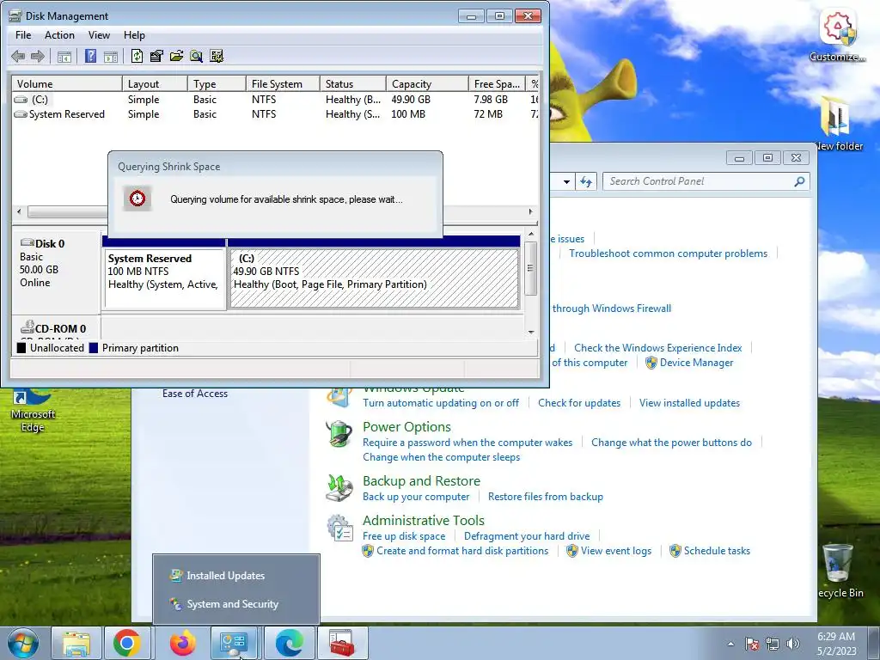Screen dimensions: 880x660
Task: Click the volume list horizontal scroll left arrow
Action: pyautogui.click(x=20, y=211)
